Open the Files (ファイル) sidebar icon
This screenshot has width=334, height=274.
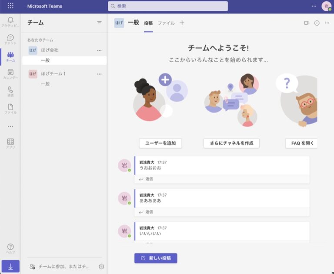coord(10,109)
